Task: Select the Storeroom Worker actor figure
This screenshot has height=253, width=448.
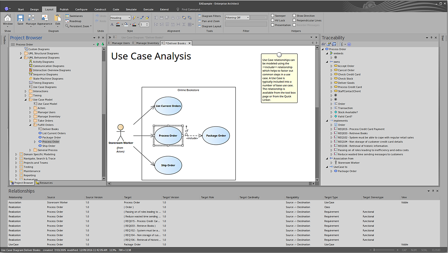Action: click(121, 132)
